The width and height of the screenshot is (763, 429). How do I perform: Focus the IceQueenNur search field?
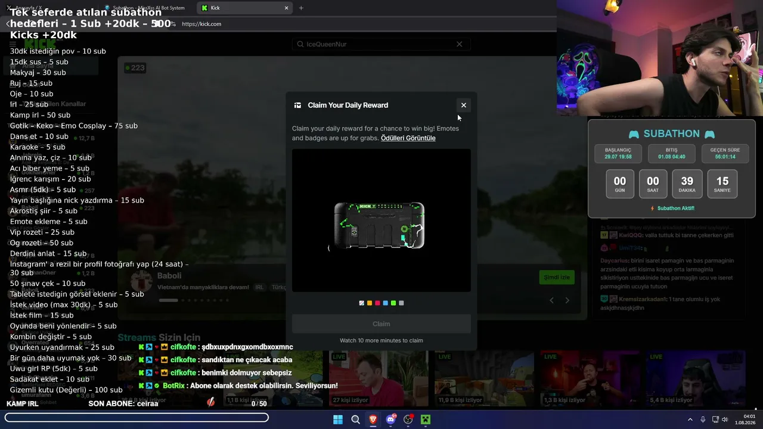pyautogui.click(x=381, y=44)
